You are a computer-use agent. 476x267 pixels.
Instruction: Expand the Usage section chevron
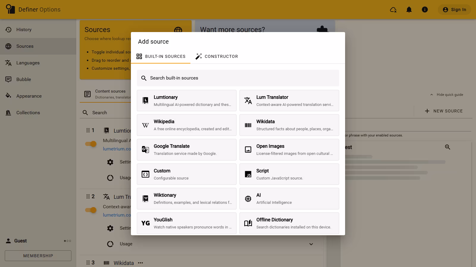point(311,244)
